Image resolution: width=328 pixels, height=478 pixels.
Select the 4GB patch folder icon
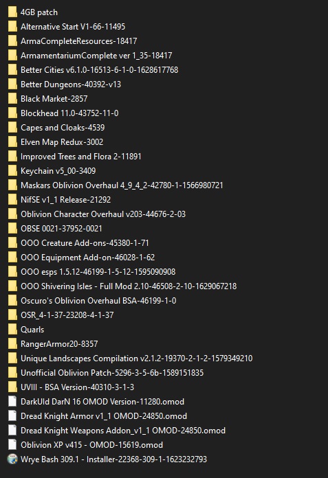coord(12,12)
